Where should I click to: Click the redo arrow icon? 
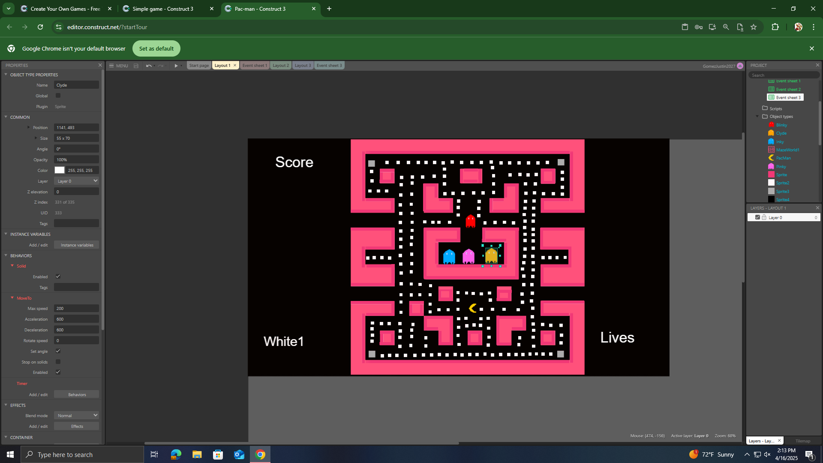161,66
